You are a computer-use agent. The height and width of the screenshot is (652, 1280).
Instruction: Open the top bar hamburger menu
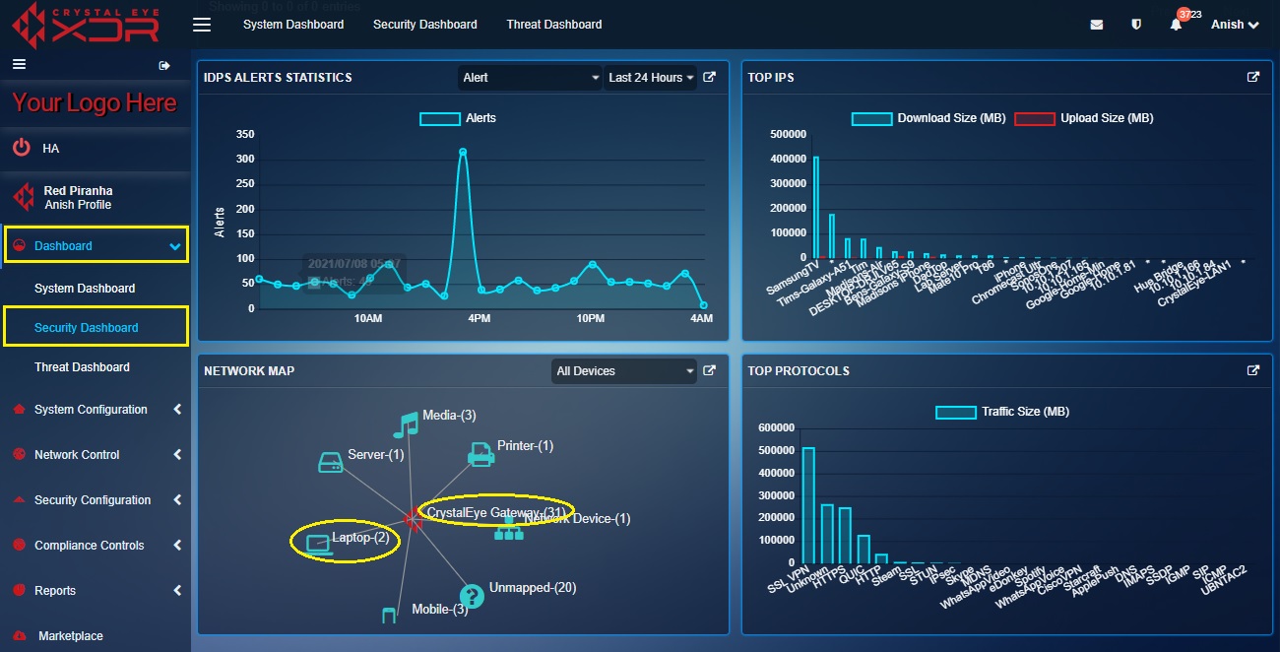202,25
